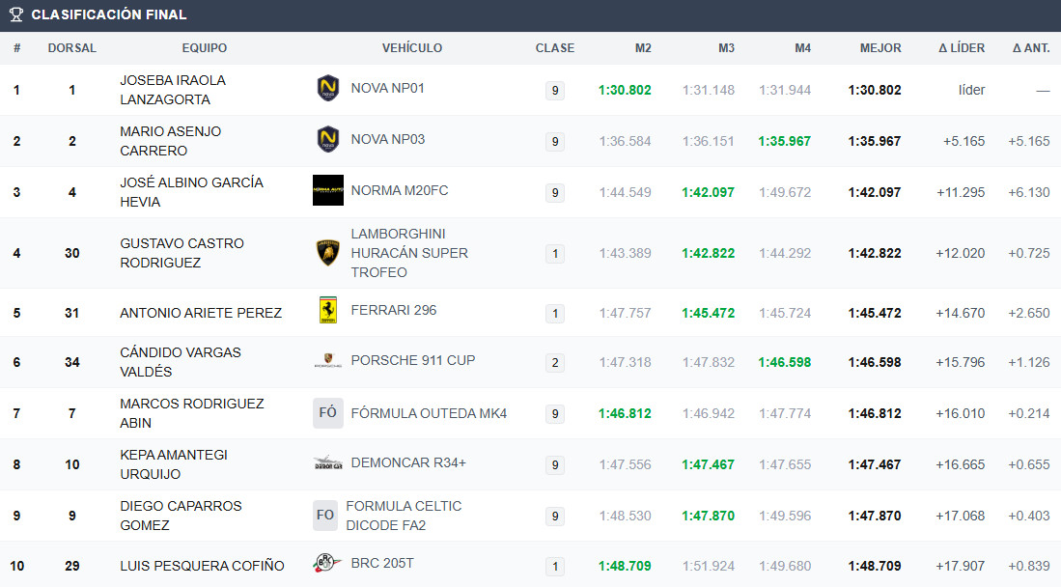Click the FO placeholder icon for Formula Celtic
Viewport: 1061px width, 587px height.
tap(325, 516)
